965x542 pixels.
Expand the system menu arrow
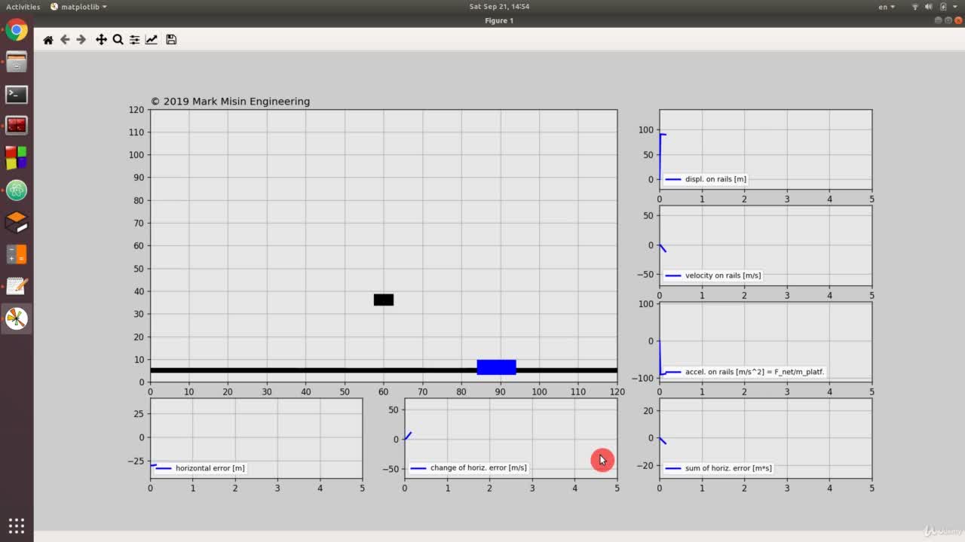(x=954, y=7)
